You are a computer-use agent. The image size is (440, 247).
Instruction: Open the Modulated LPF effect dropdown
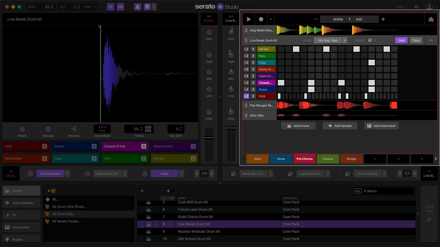pyautogui.click(x=125, y=173)
